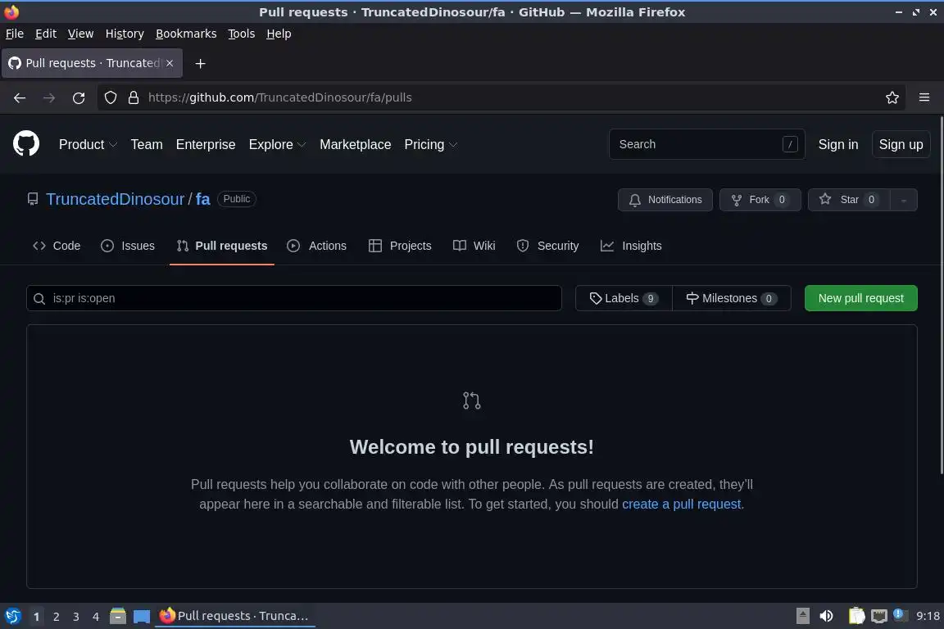Switch to workspace 2
The width and height of the screenshot is (944, 629).
click(56, 617)
